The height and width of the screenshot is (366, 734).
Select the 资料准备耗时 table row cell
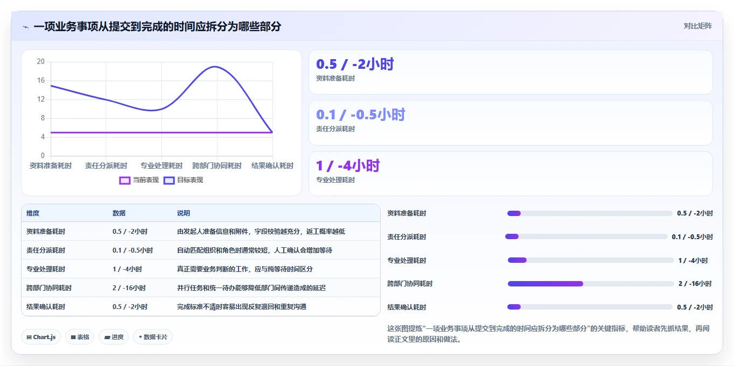pyautogui.click(x=46, y=232)
